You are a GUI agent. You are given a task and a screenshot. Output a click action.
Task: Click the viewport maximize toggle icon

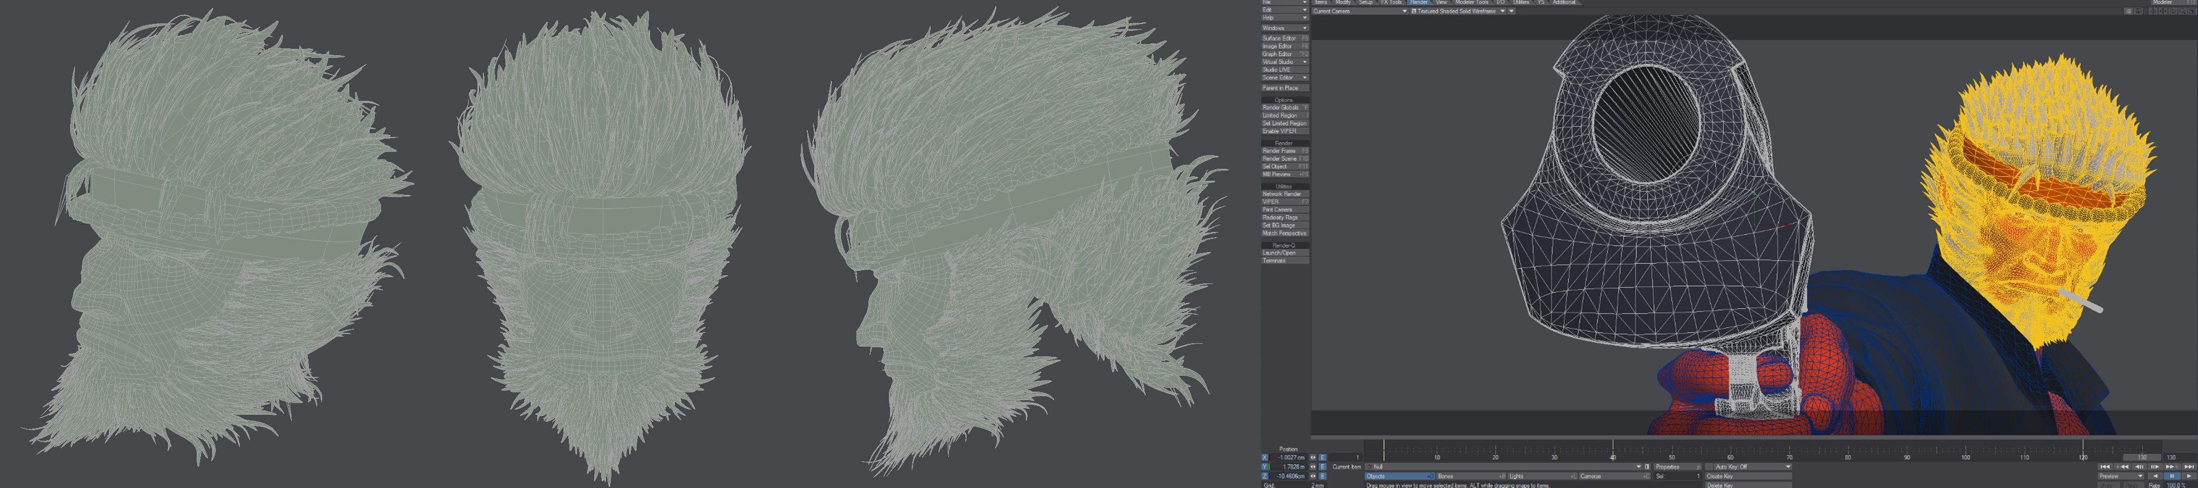pos(2192,11)
